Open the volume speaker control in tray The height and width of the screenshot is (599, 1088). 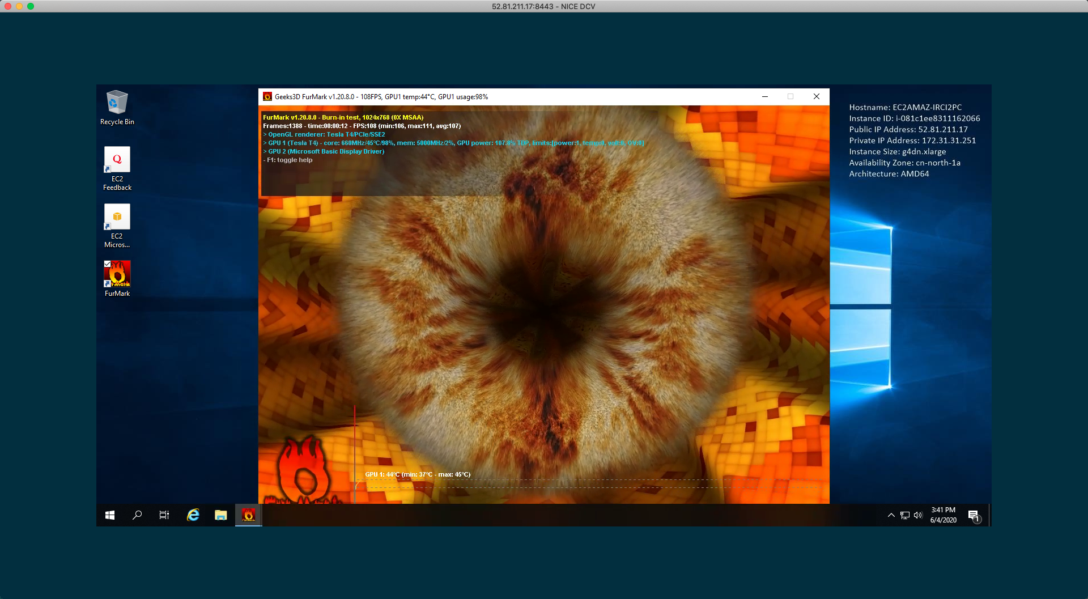pyautogui.click(x=918, y=515)
